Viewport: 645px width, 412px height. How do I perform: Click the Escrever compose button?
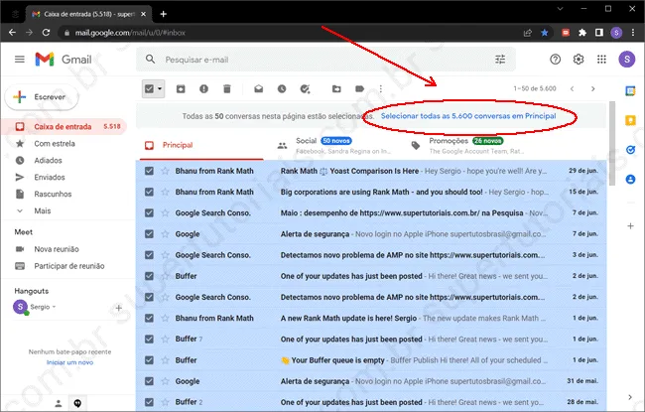42,97
